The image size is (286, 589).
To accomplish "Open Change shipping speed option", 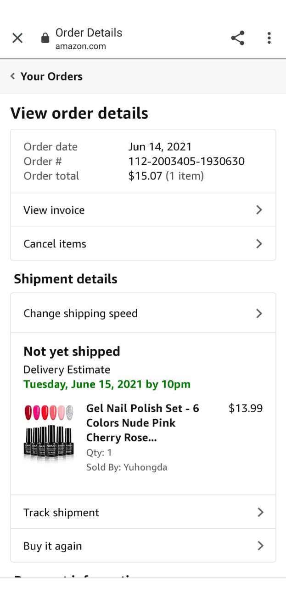I will click(x=81, y=313).
